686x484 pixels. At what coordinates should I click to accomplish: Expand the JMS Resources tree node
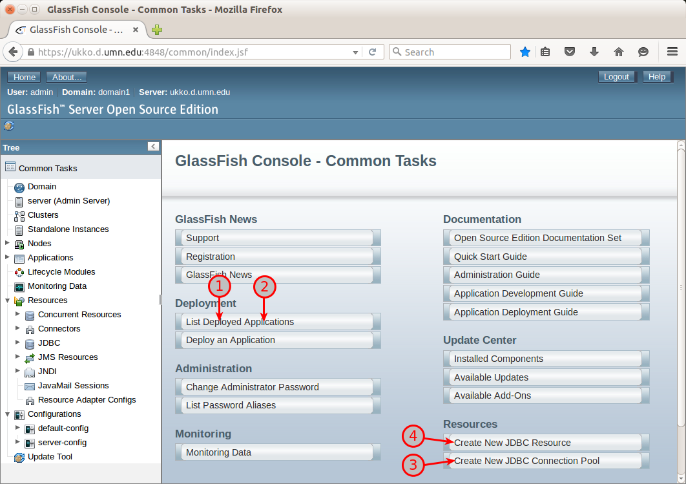tap(17, 357)
